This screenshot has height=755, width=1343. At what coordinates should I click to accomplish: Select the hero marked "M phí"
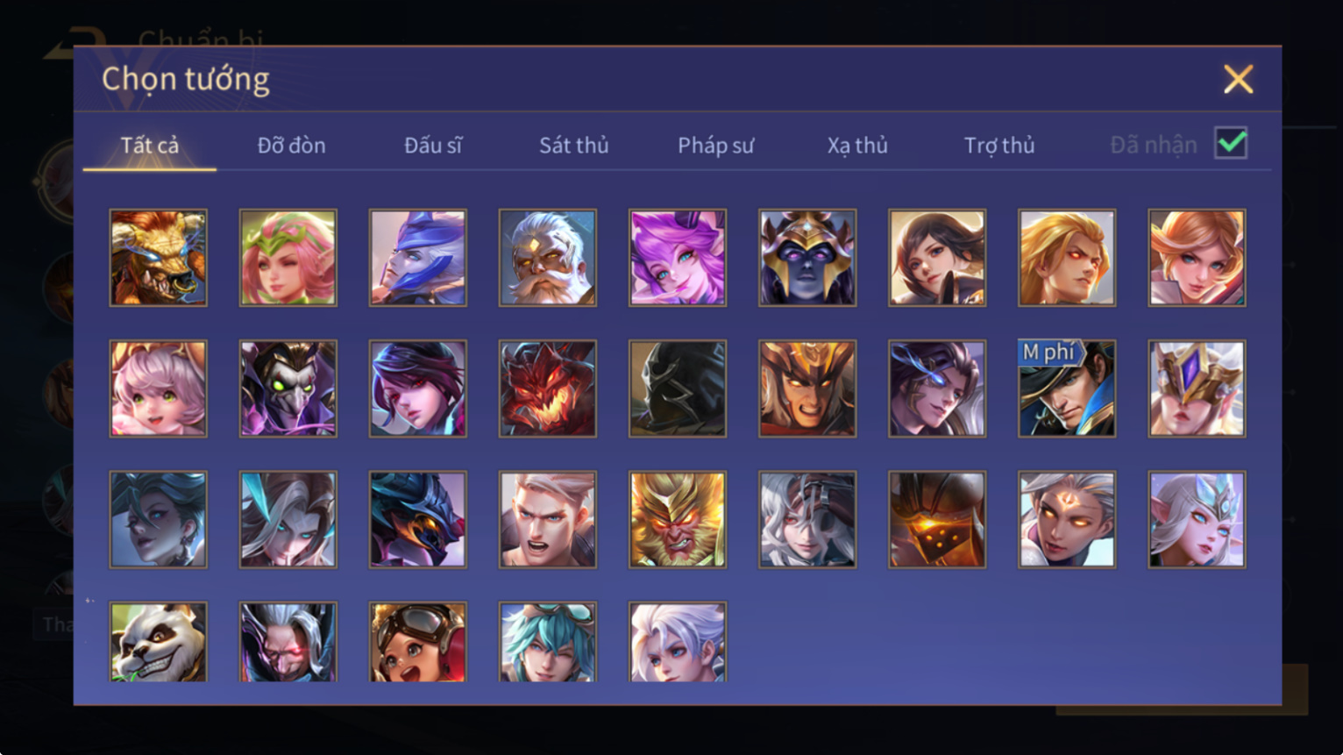point(1067,388)
